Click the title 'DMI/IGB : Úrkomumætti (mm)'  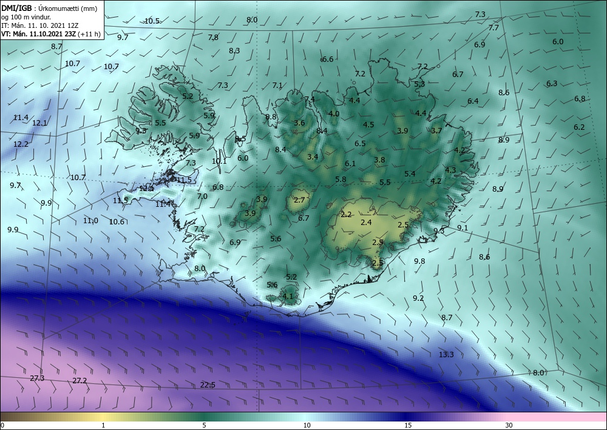click(49, 8)
